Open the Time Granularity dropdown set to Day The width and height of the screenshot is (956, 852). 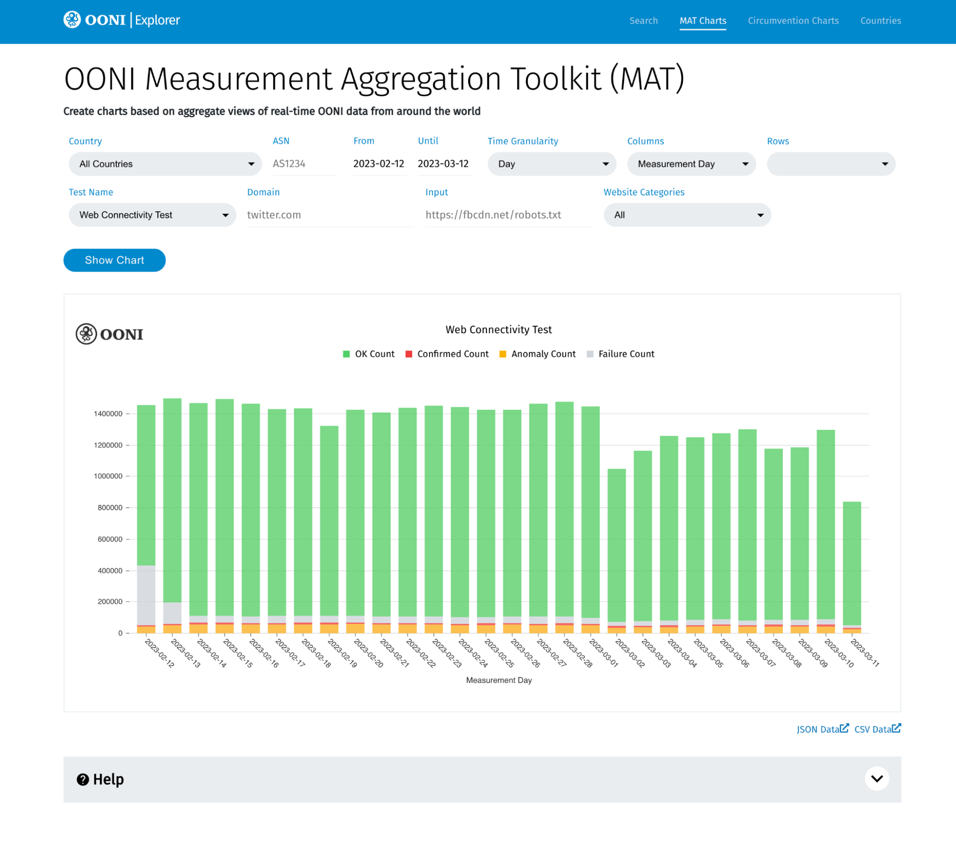coord(551,164)
